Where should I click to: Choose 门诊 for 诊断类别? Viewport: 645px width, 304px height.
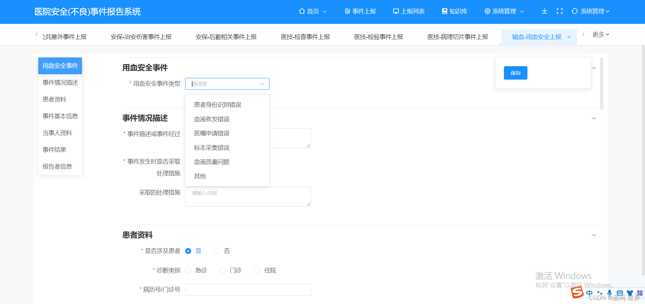coord(222,270)
